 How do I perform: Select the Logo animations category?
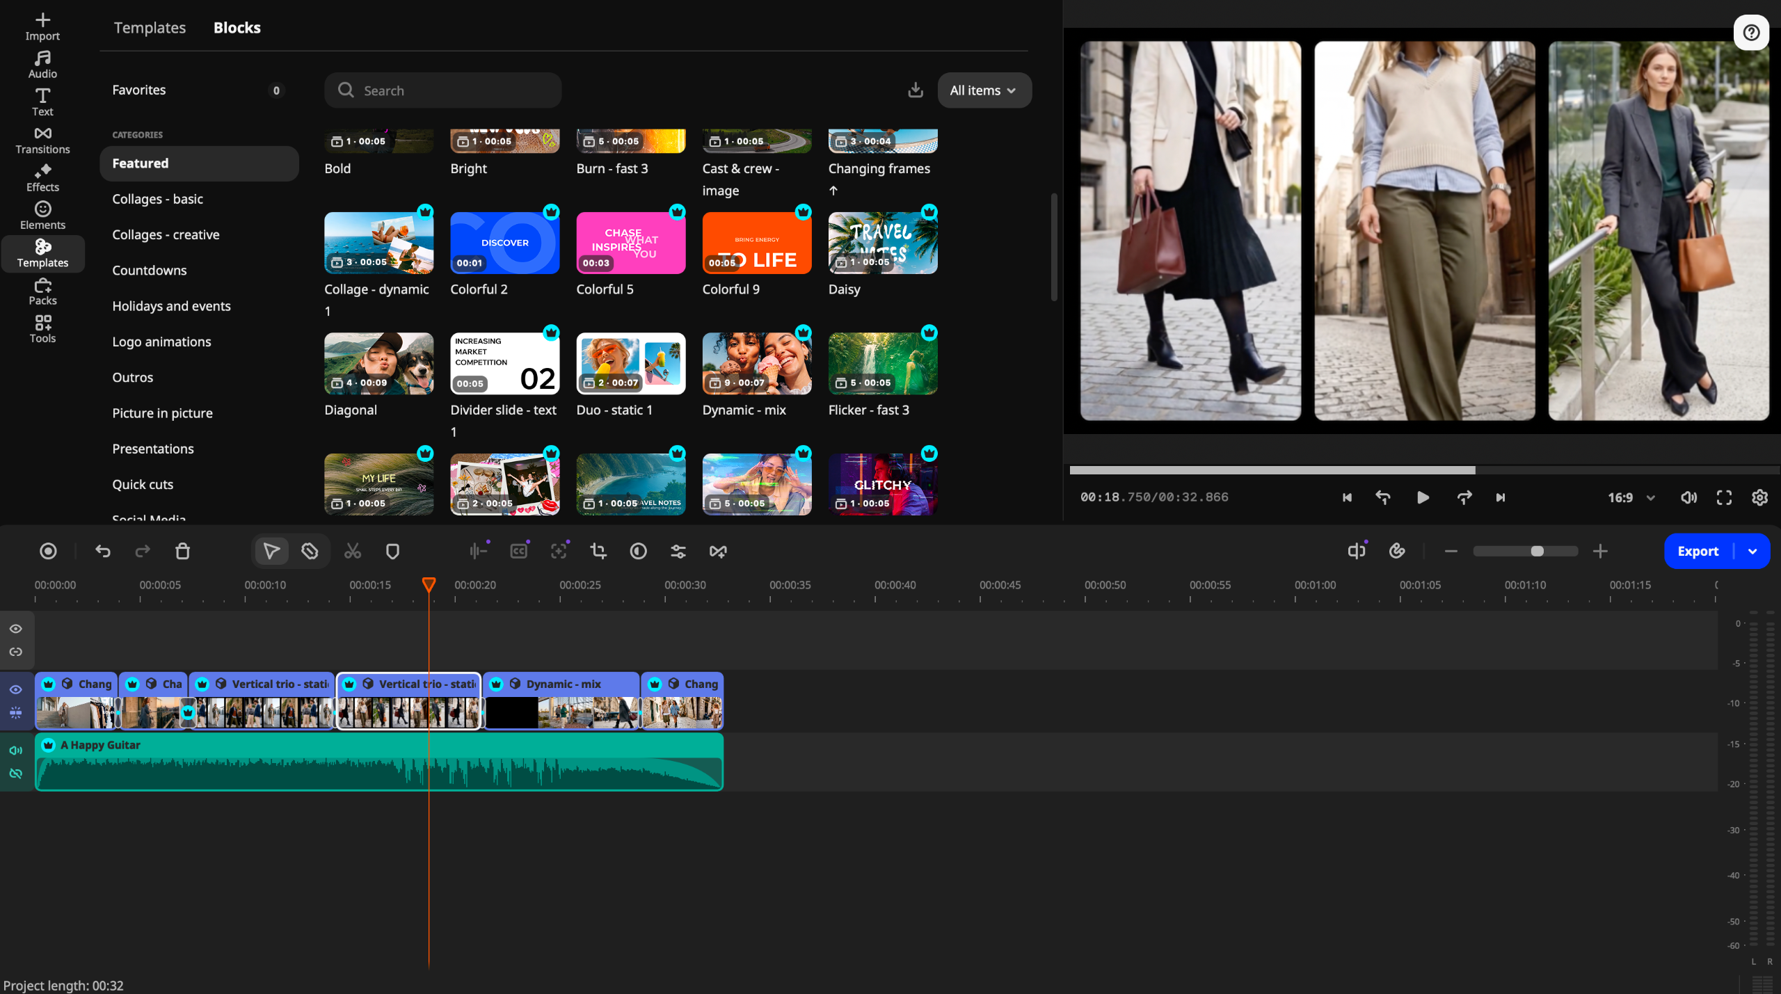tap(199, 342)
